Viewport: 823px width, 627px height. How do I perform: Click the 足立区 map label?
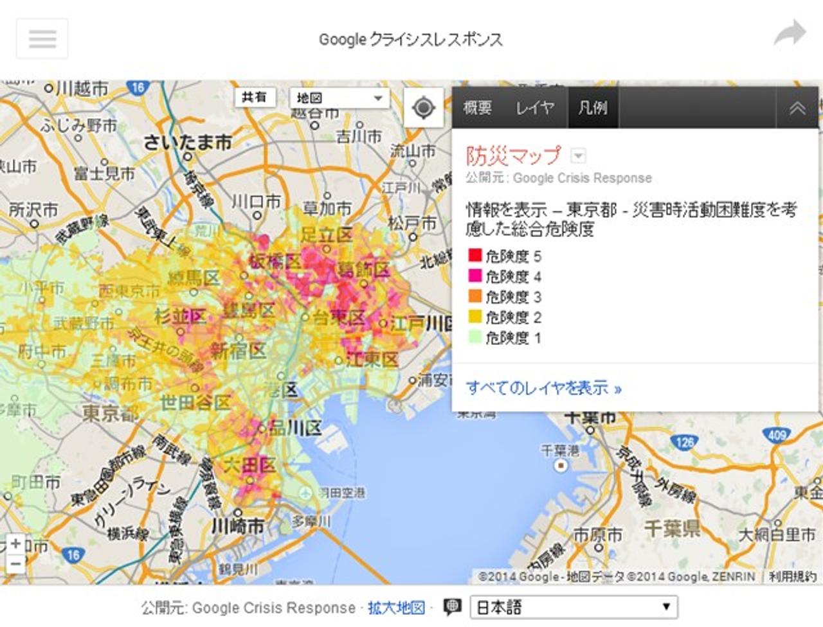pyautogui.click(x=327, y=234)
